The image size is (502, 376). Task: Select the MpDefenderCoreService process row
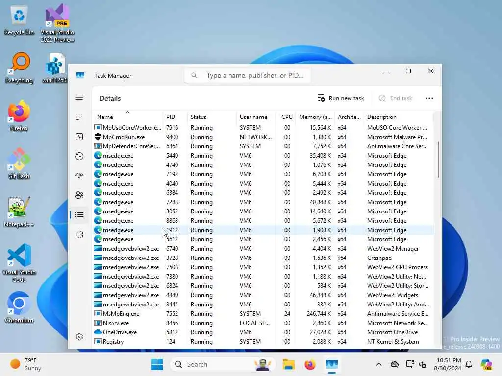pos(263,146)
